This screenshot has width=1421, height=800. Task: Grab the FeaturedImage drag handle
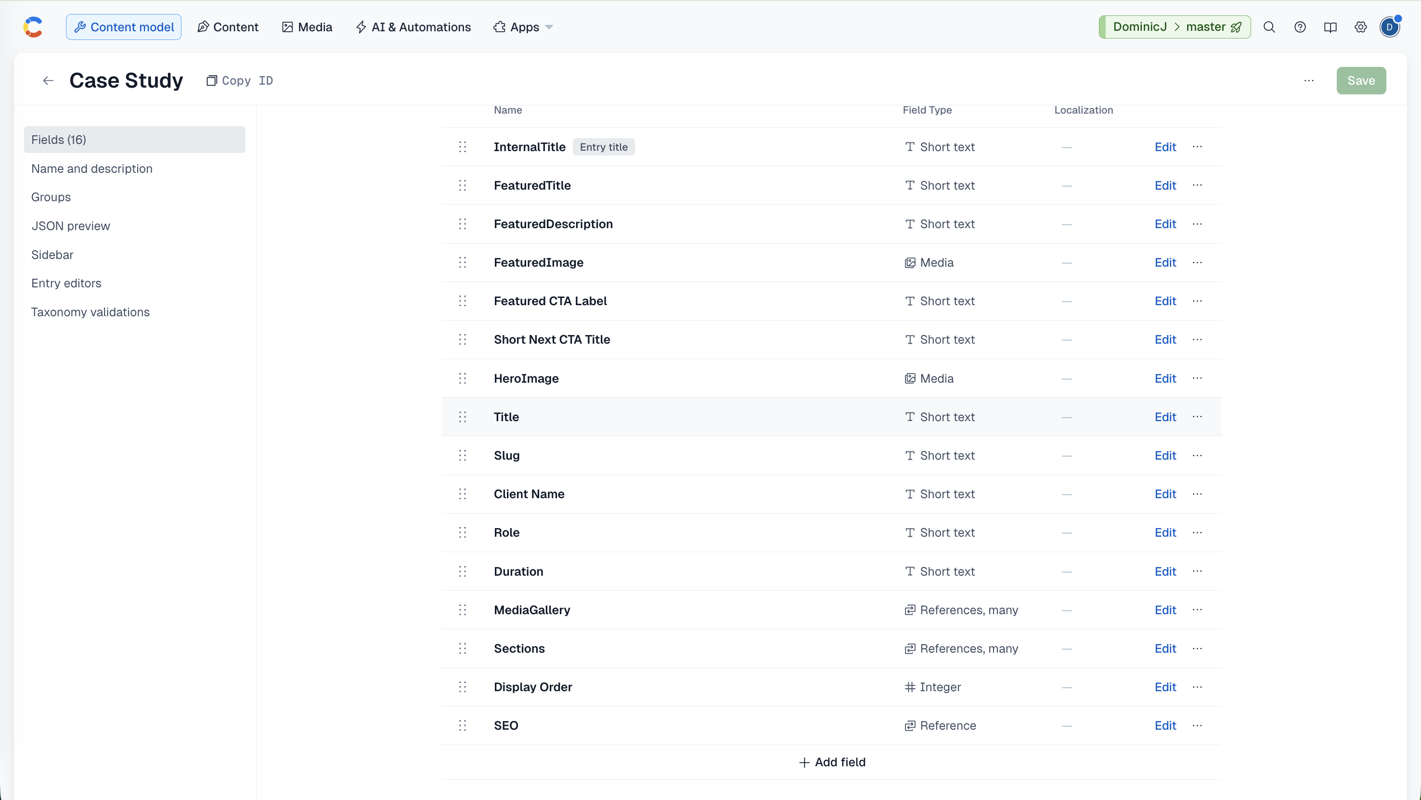point(462,263)
